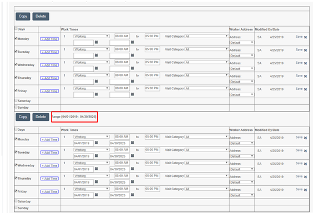Viewport: 313px width, 213px height.
Task: Open calendar next to 04/01/2019 on Monday row
Action: 96,143
